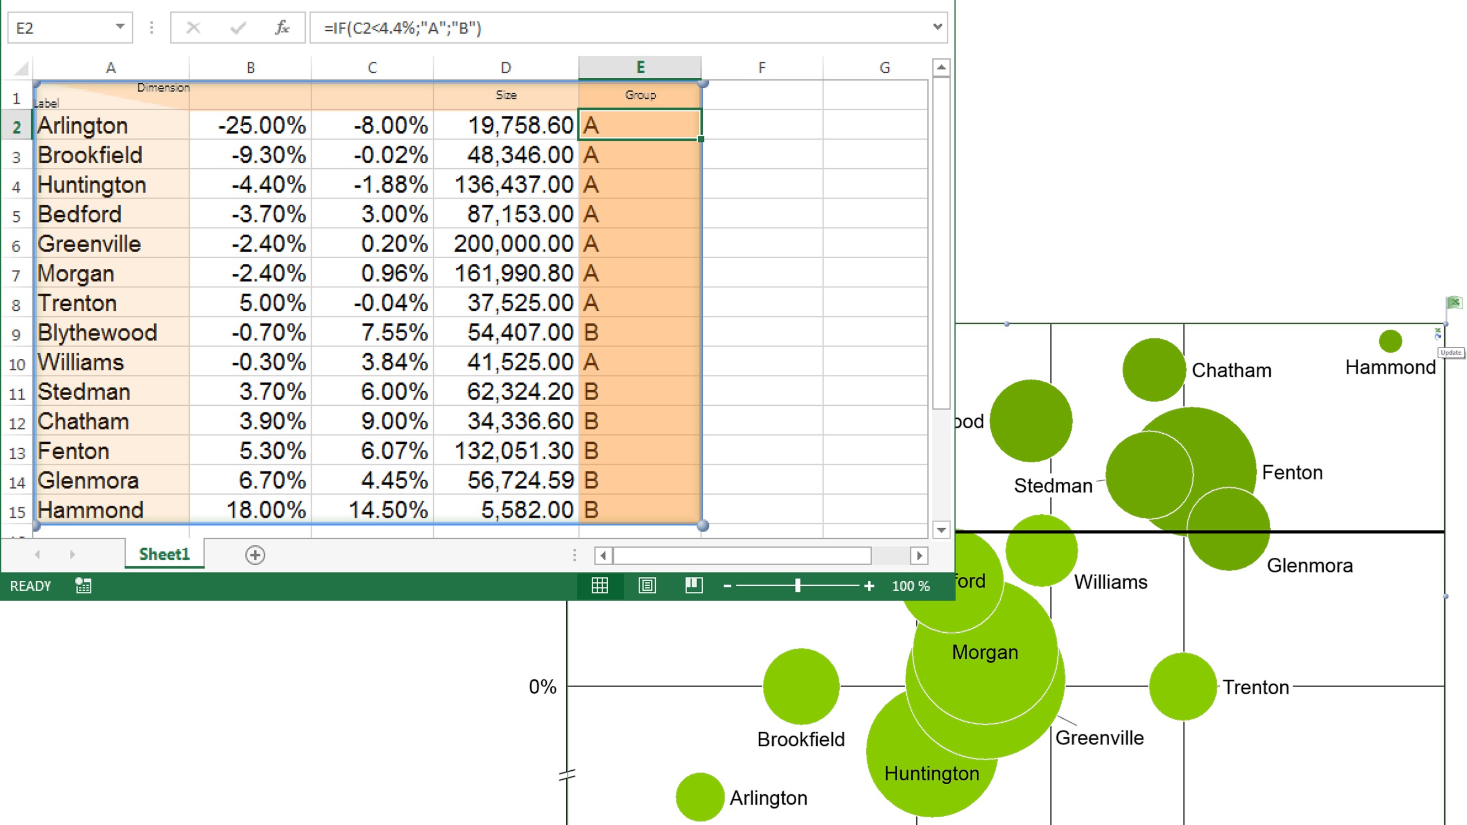Click the Insert Function fx icon
1467x825 pixels.
click(x=282, y=27)
